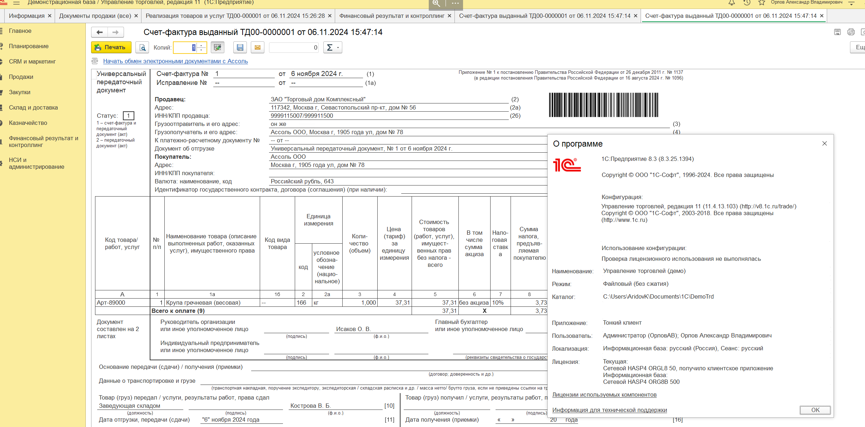Image resolution: width=865 pixels, height=427 pixels.
Task: Close Финансовый результат и контроллинг tab
Action: [449, 16]
